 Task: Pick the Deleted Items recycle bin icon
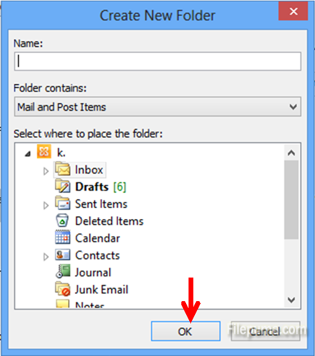tap(62, 221)
